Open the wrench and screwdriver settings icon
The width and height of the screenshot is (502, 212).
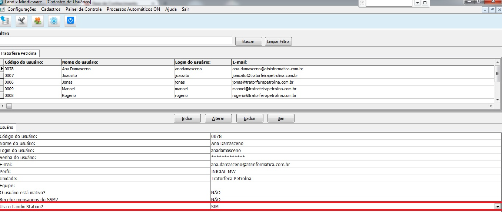(21, 21)
